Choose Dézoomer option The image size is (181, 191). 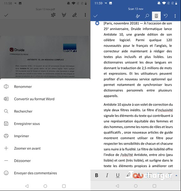pyautogui.click(x=45, y=161)
